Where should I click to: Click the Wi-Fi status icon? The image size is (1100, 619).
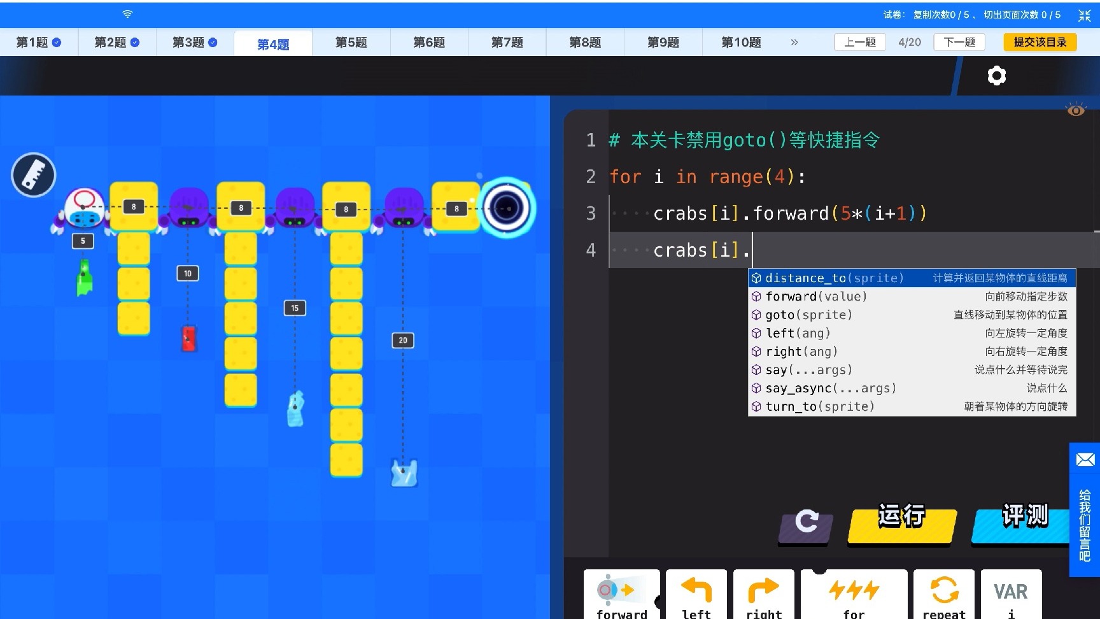[127, 14]
